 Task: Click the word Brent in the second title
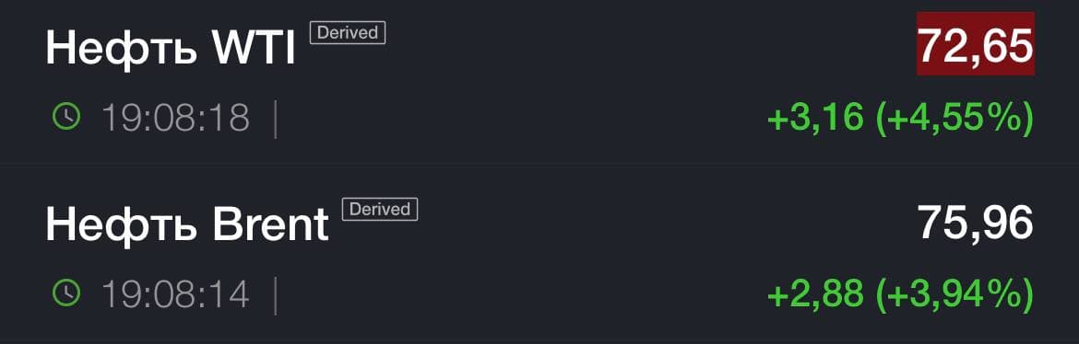coord(269,224)
